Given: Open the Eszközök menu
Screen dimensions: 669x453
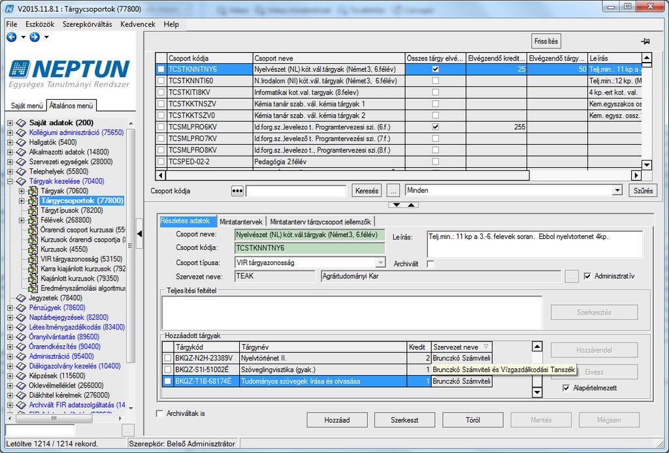Looking at the screenshot, I should (x=40, y=24).
